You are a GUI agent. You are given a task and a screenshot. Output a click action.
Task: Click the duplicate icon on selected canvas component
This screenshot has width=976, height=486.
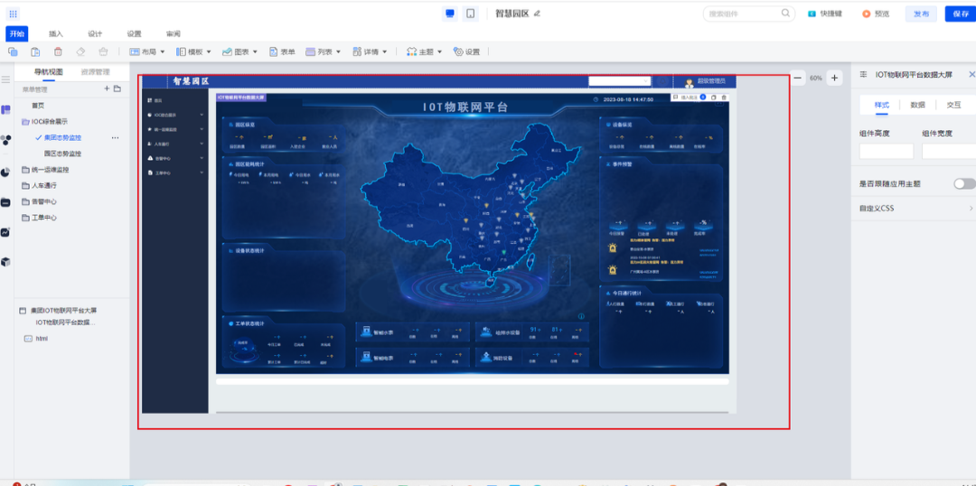pos(713,97)
